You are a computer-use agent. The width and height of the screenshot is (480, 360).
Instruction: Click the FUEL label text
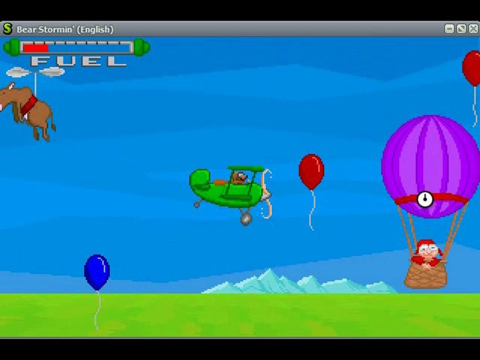tap(78, 61)
